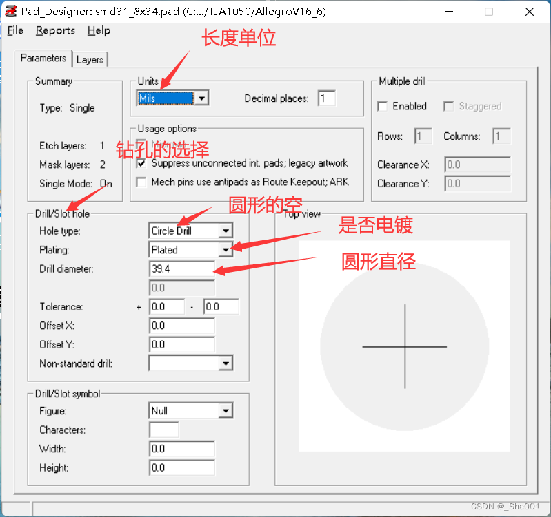Check Mech pins use antipads as Route Keepout
This screenshot has height=517, width=551.
coord(142,182)
